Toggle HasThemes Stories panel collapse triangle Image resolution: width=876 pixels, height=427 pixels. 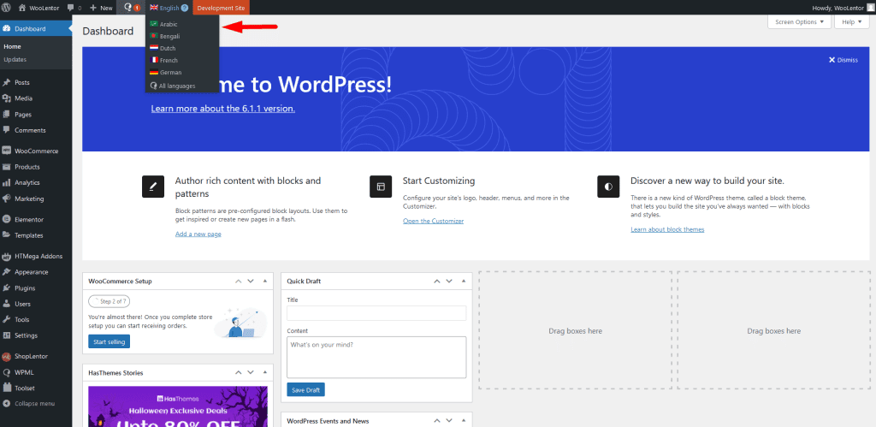(x=265, y=372)
